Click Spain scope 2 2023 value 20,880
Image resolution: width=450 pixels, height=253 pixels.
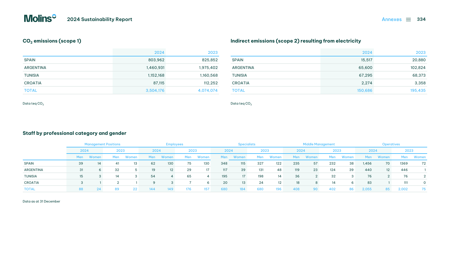419,60
